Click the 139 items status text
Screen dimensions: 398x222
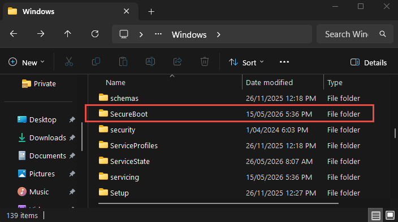[x=22, y=215]
